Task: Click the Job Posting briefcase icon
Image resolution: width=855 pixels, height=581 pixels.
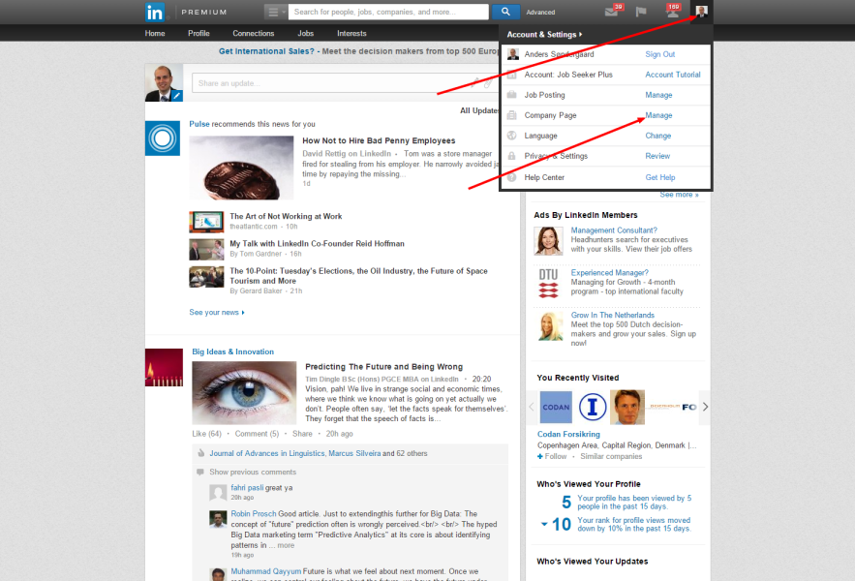Action: click(511, 95)
